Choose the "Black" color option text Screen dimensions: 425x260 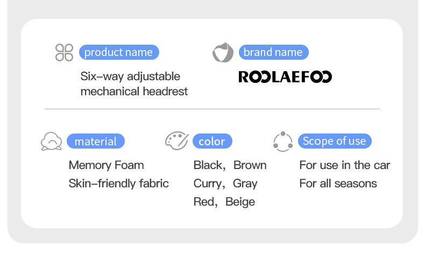pos(208,165)
